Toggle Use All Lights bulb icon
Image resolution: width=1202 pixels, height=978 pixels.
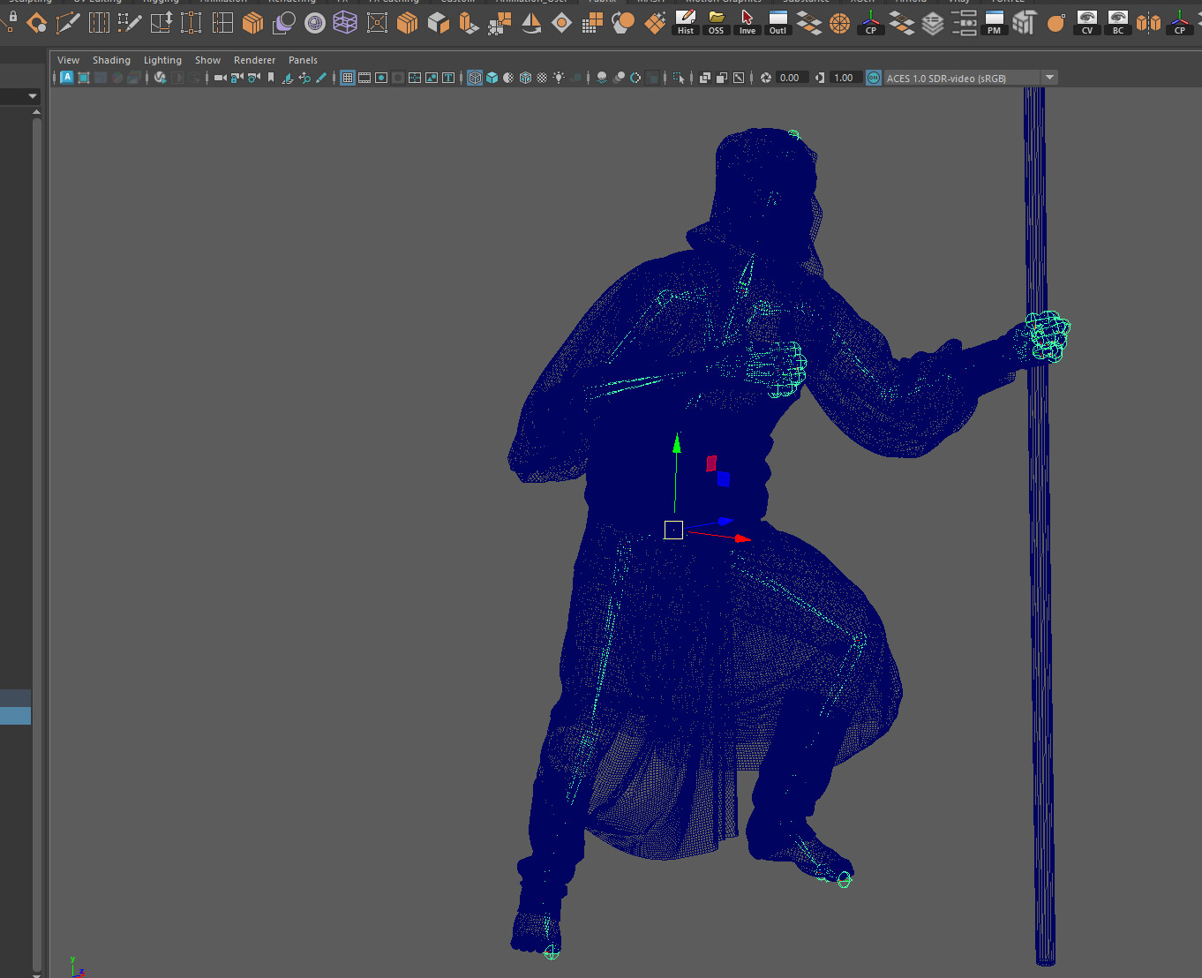(560, 78)
